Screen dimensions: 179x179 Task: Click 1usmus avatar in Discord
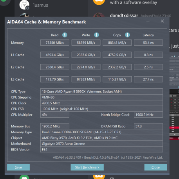click(24, 5)
